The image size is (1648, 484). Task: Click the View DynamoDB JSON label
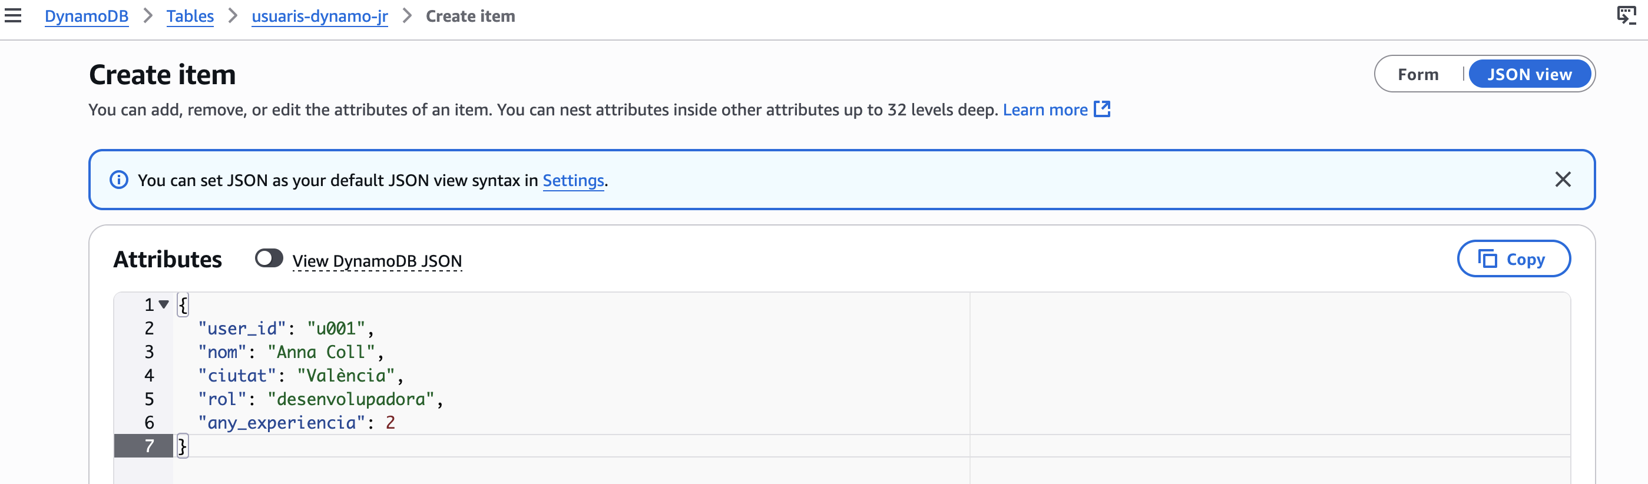(x=377, y=261)
